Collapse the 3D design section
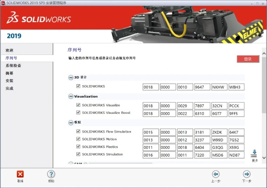The height and width of the screenshot is (188, 267). [71, 78]
